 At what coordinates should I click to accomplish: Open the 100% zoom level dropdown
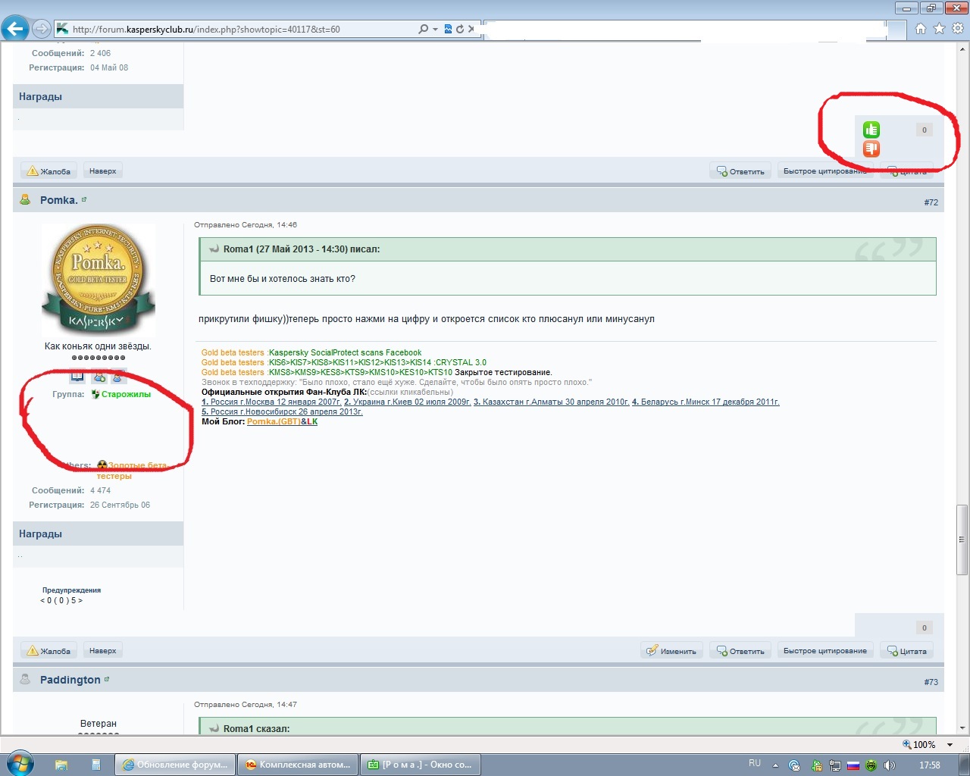(950, 745)
